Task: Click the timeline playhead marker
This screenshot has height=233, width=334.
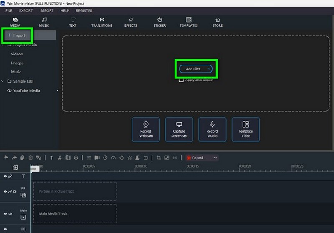Action: tap(35, 169)
